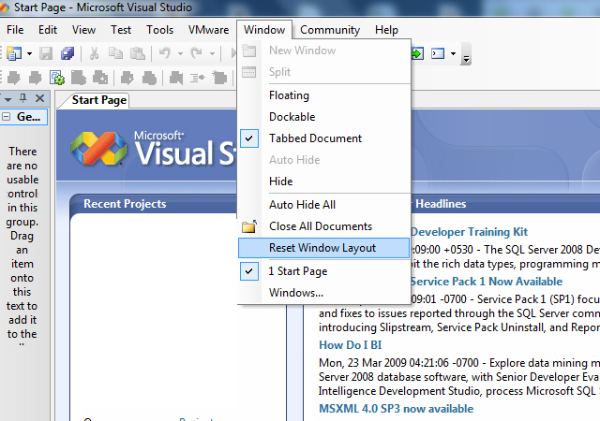Open the Help menu

[386, 30]
